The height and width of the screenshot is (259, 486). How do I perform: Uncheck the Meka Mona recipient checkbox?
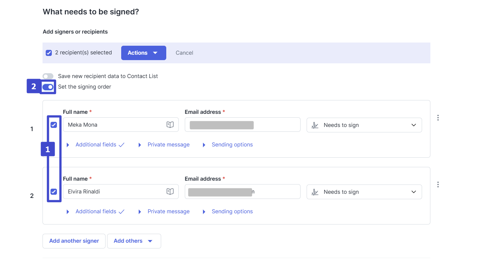click(54, 125)
